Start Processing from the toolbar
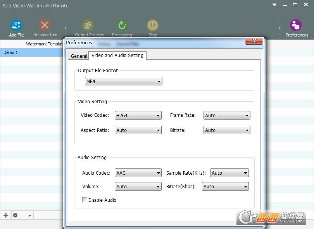314x229 pixels. (122, 25)
